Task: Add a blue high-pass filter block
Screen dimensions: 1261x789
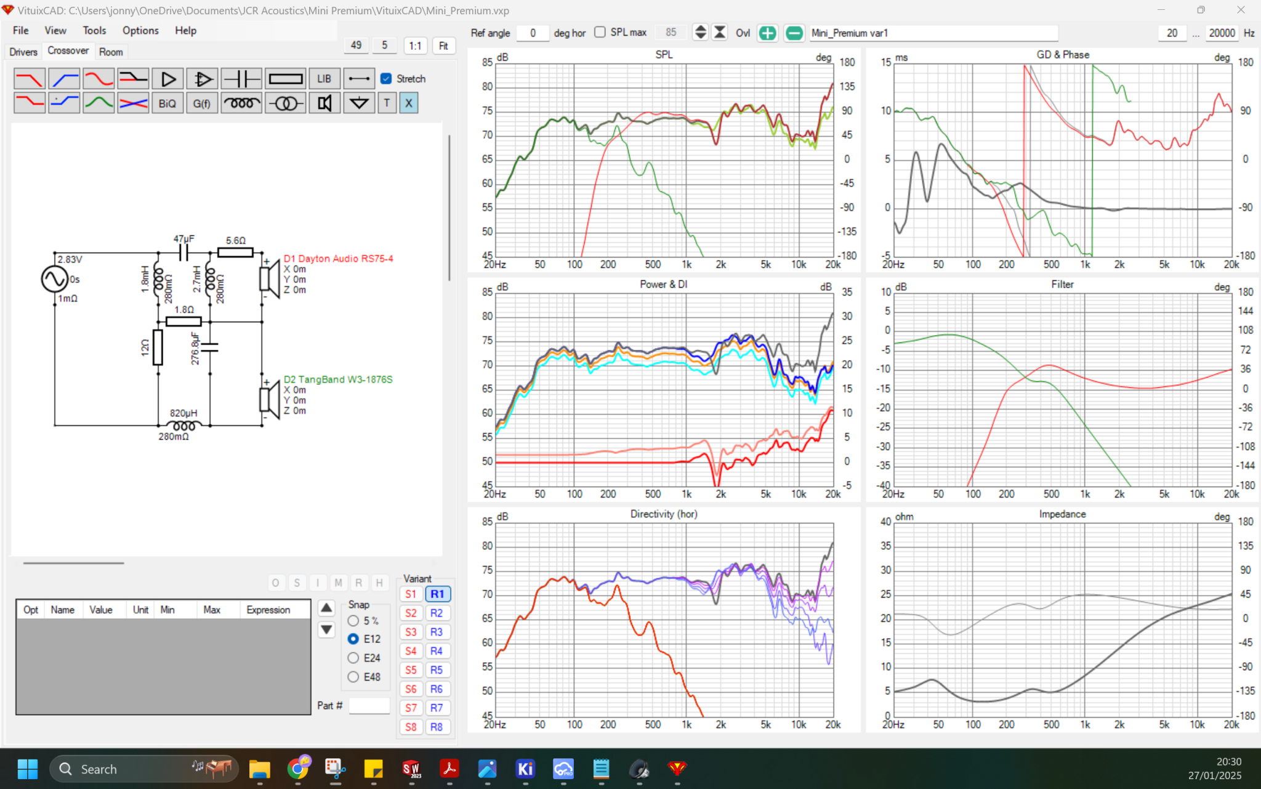Action: pos(64,79)
